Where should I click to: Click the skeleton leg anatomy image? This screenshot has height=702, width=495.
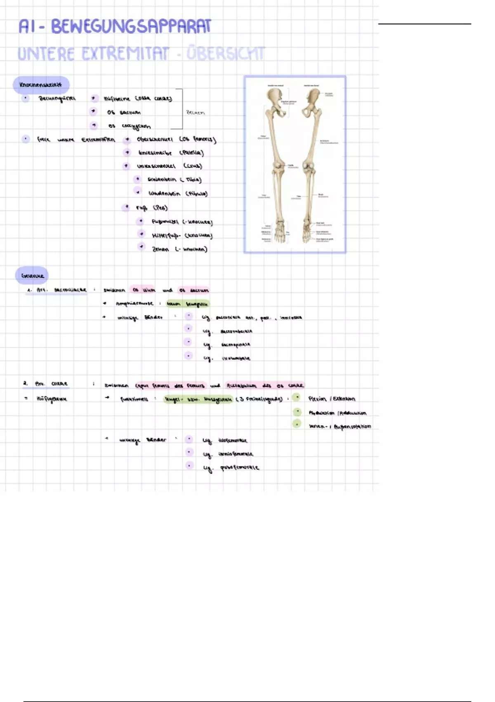(295, 164)
